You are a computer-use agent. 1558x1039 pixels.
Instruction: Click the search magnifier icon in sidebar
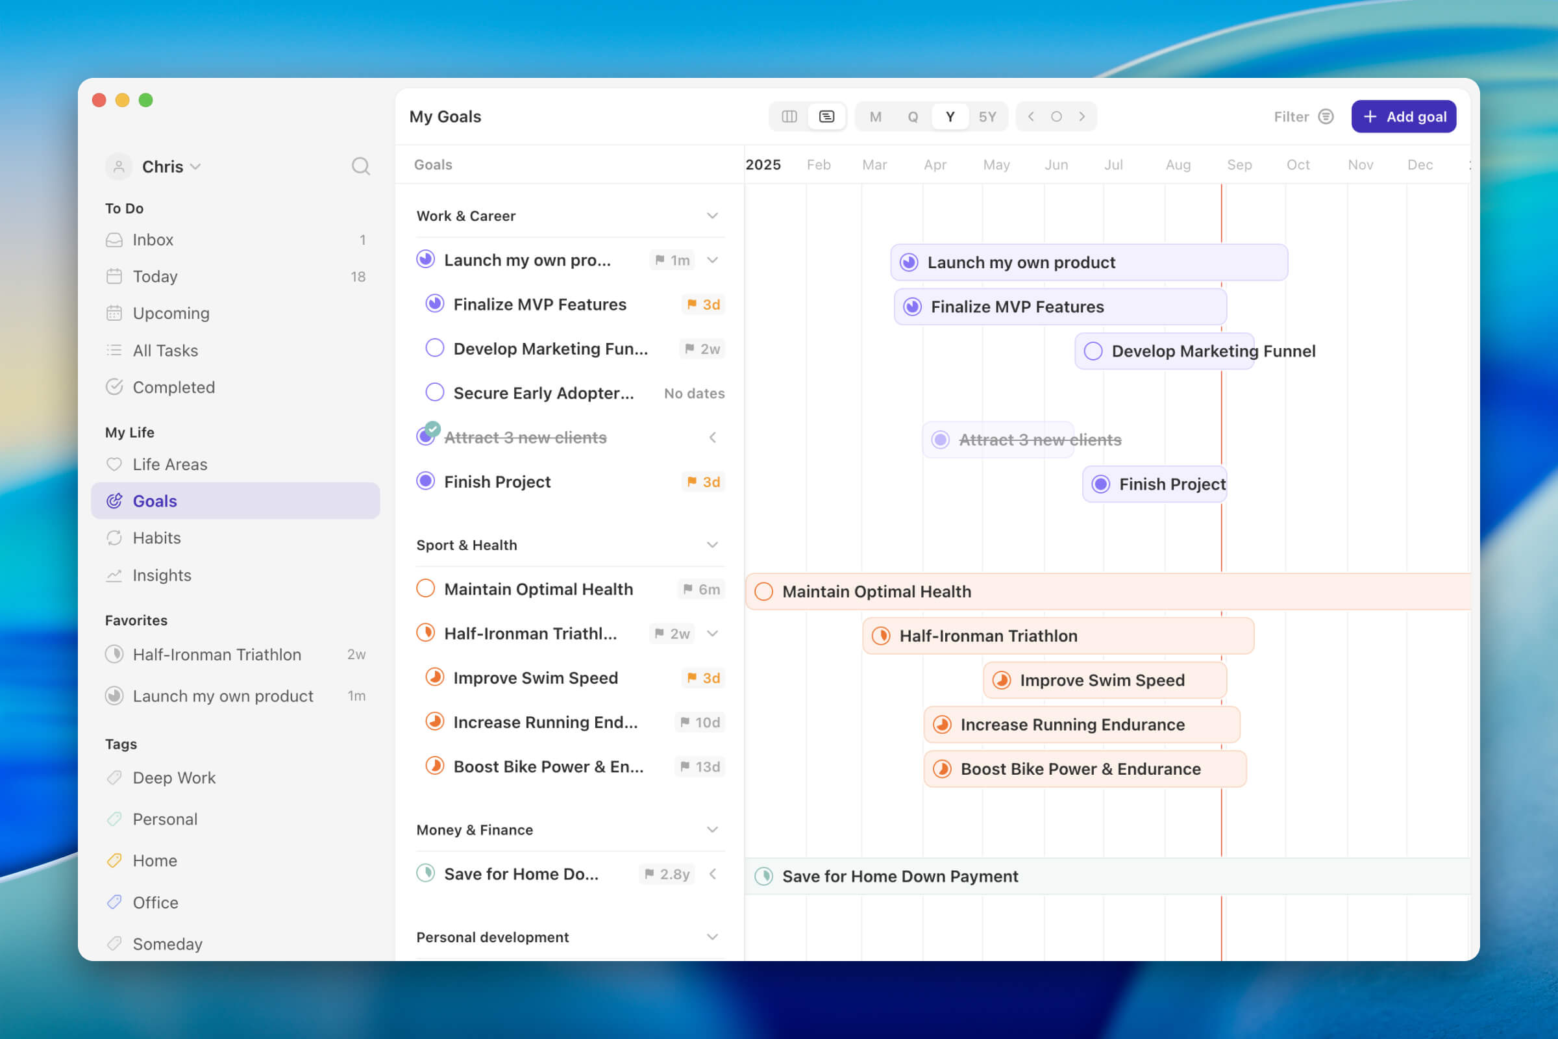[360, 166]
